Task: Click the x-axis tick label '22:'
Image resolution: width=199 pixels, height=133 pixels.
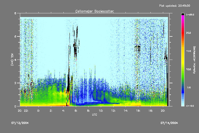Action: click(26, 111)
